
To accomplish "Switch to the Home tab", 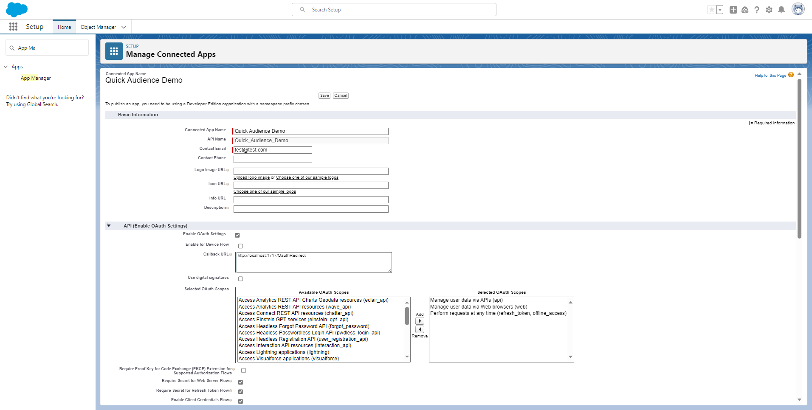I will [x=65, y=27].
